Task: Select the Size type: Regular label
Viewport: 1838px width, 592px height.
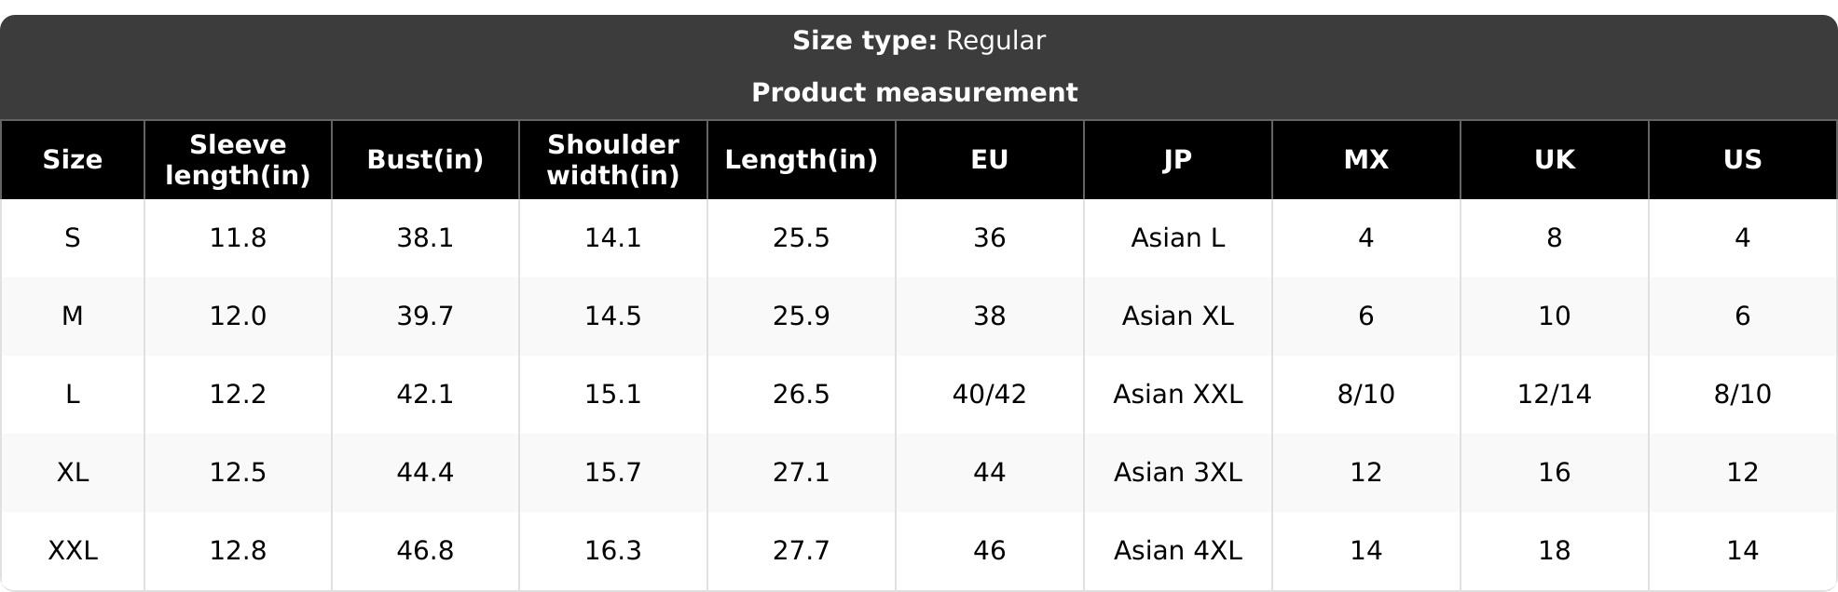Action: (x=919, y=41)
